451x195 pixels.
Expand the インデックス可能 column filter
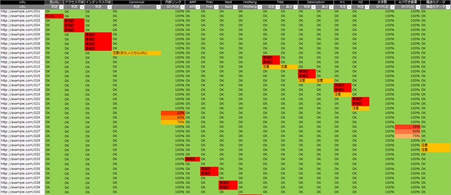(110, 7)
